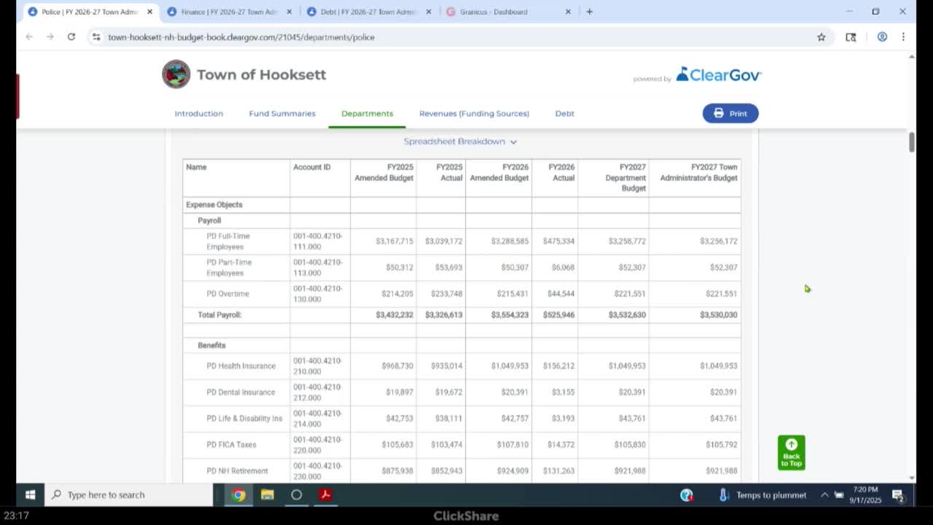Switch to the Debt browser tab
Viewport: 933px width, 525px height.
[x=368, y=12]
